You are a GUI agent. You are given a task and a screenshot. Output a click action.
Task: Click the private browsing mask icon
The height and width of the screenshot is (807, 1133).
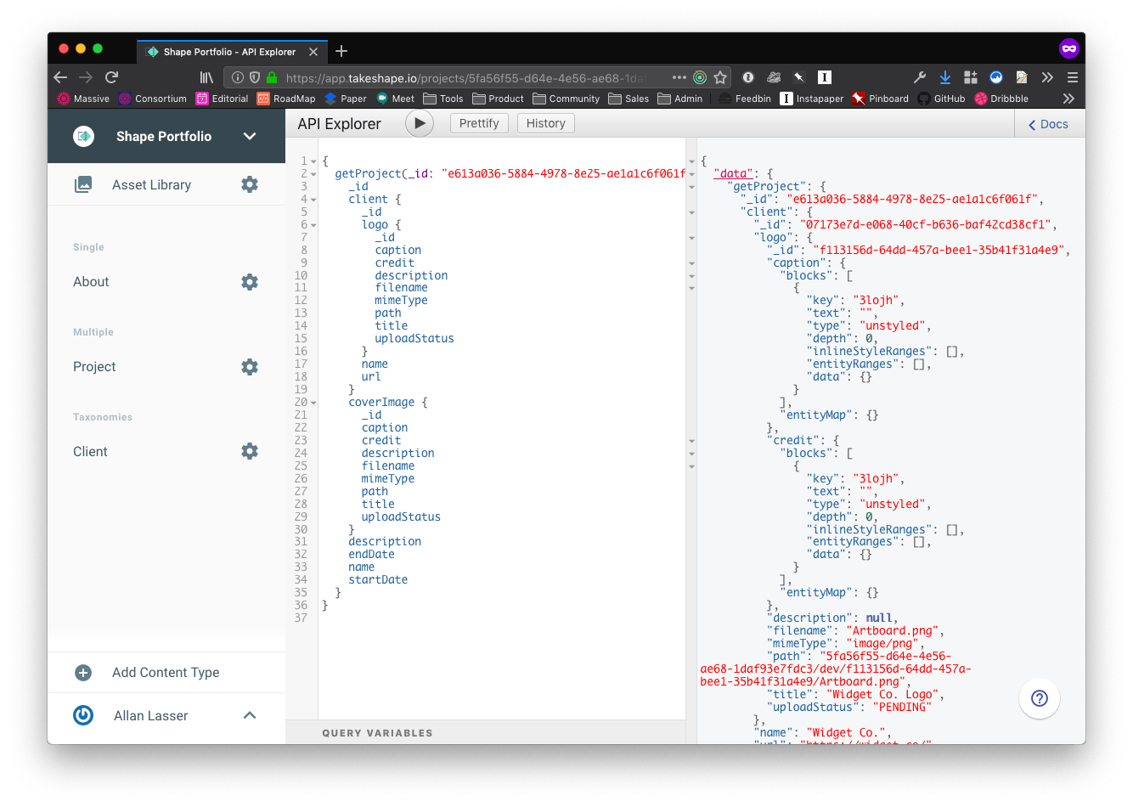pyautogui.click(x=1069, y=48)
